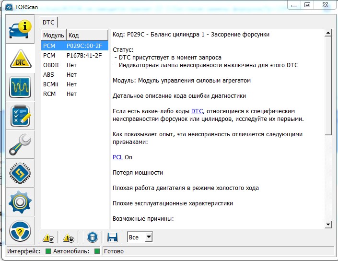Click the DTC hyperlink in description
This screenshot has height=261, width=338.
[197, 111]
